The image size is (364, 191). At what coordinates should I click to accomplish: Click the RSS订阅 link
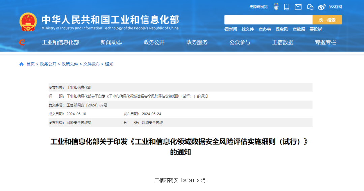click(335, 7)
